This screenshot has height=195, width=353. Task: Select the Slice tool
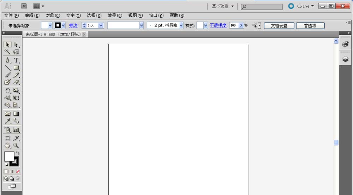16,138
